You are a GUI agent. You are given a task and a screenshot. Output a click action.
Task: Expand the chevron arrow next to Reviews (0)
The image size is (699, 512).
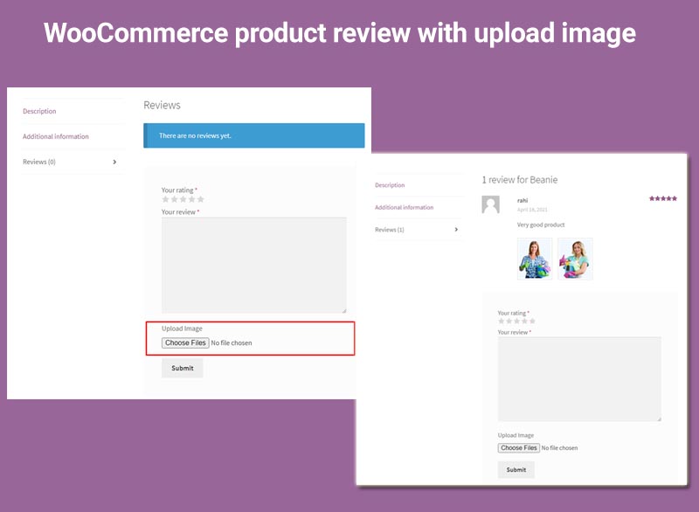tap(115, 162)
